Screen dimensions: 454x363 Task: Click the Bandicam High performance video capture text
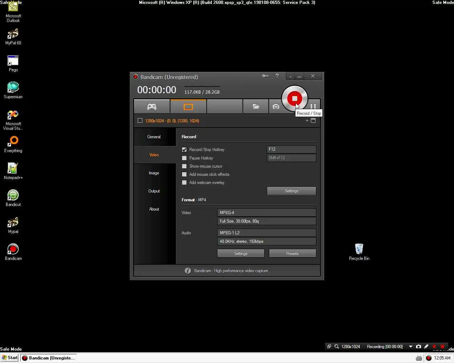point(232,271)
